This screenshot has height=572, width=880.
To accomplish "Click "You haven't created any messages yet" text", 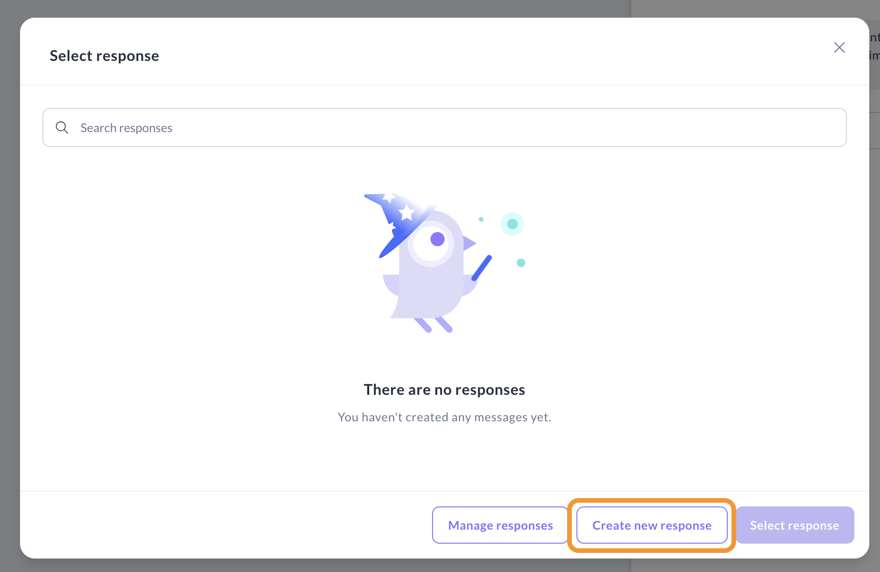I will pyautogui.click(x=444, y=417).
